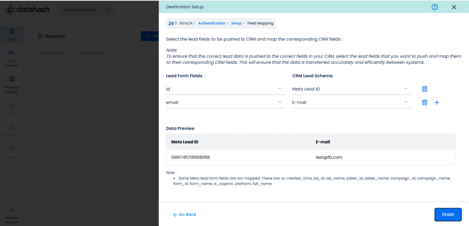The image size is (469, 226).
Task: Delete the email to E-mail mapping row
Action: coord(424,102)
